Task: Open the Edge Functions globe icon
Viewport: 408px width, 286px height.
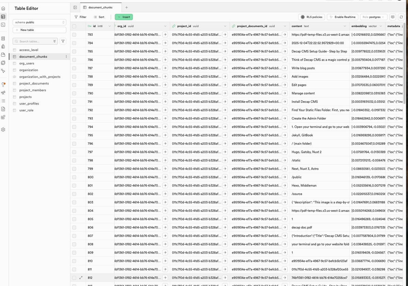Action: (x=3, y=63)
